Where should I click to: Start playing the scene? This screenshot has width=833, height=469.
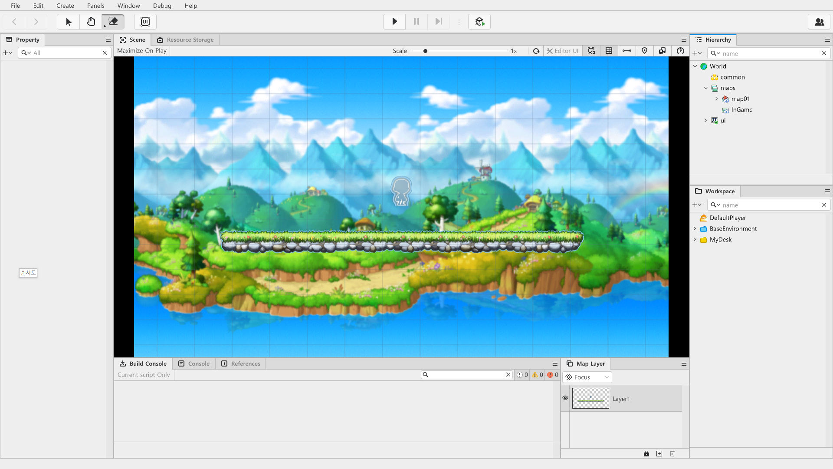[x=394, y=22]
